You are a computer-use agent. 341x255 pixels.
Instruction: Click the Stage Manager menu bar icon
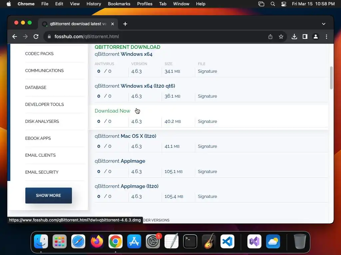pos(261,4)
